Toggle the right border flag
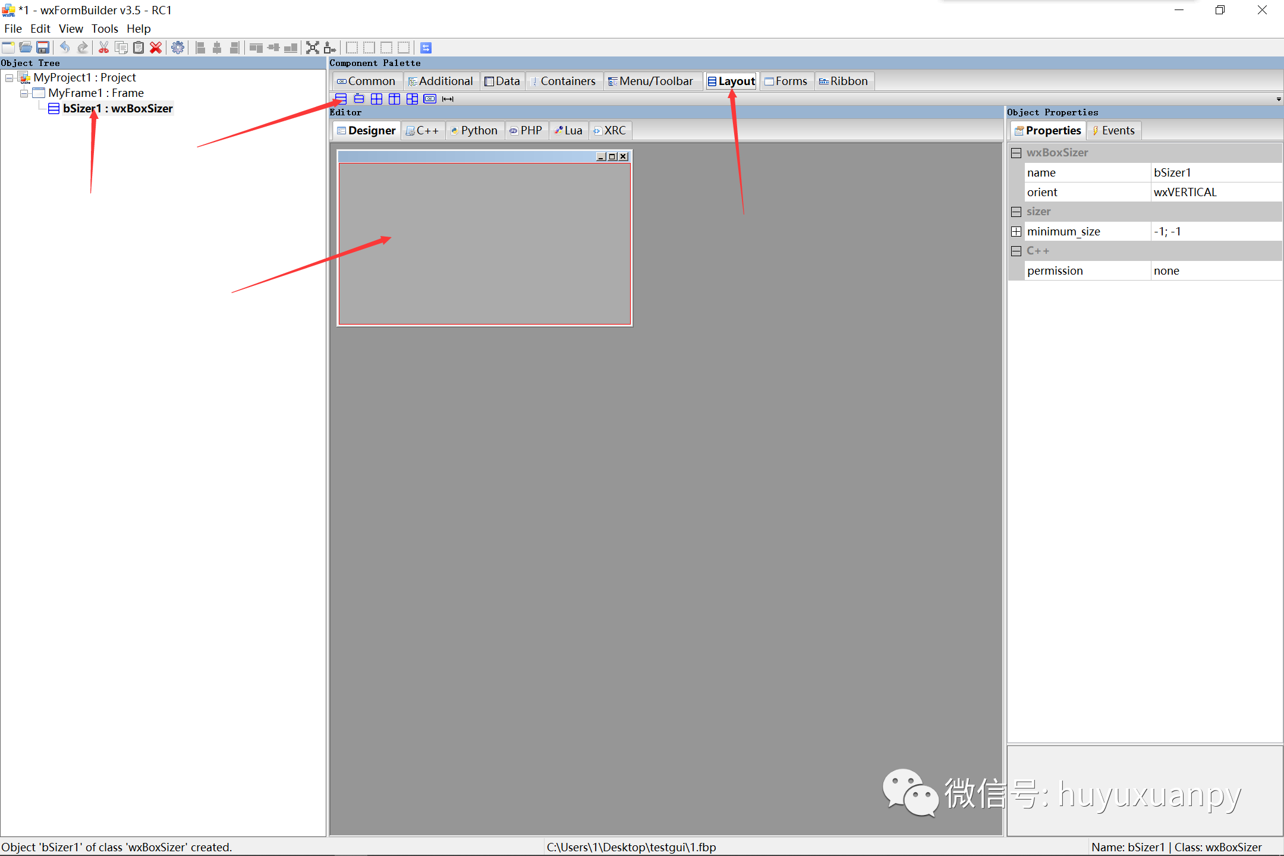The image size is (1284, 856). (369, 48)
